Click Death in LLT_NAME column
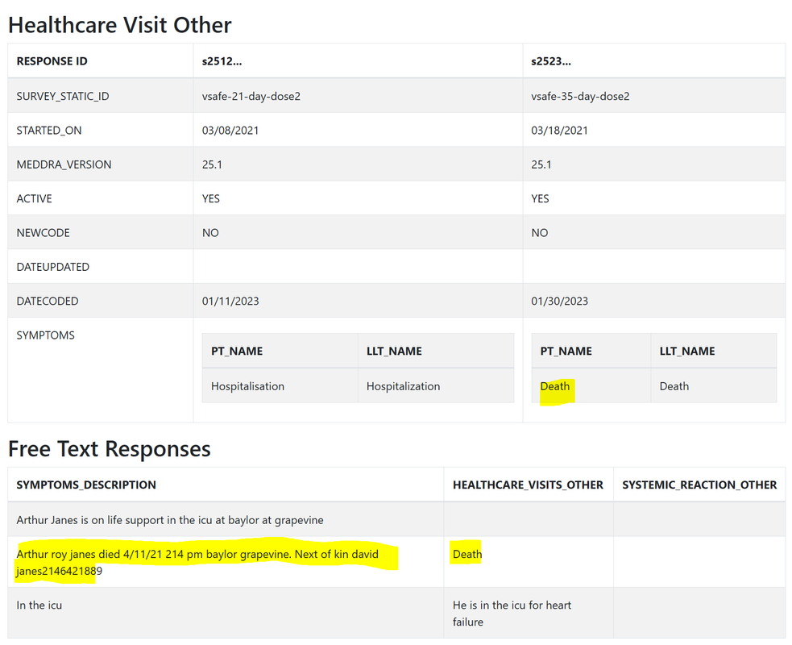This screenshot has width=792, height=645. [674, 386]
